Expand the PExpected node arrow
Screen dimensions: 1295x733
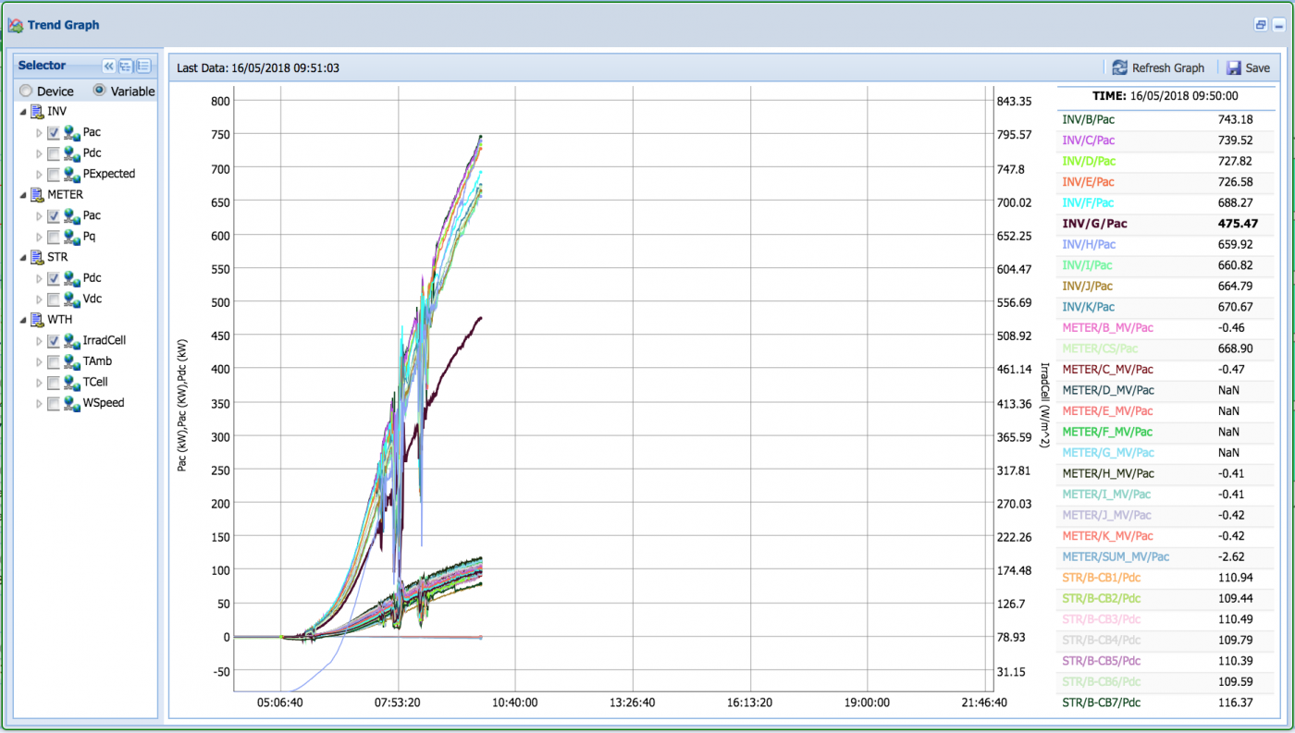(x=39, y=175)
